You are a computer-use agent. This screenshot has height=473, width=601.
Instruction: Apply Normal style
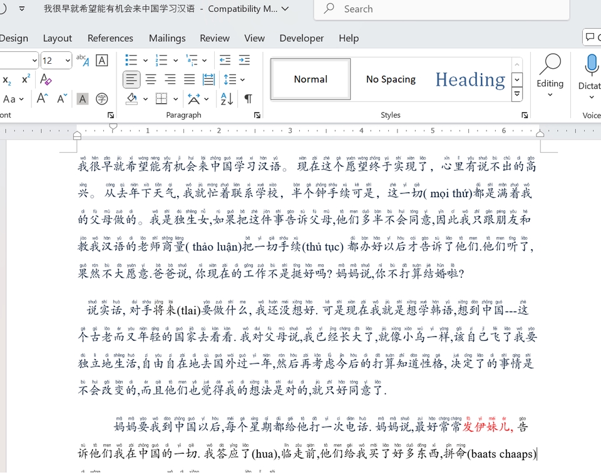pyautogui.click(x=311, y=79)
